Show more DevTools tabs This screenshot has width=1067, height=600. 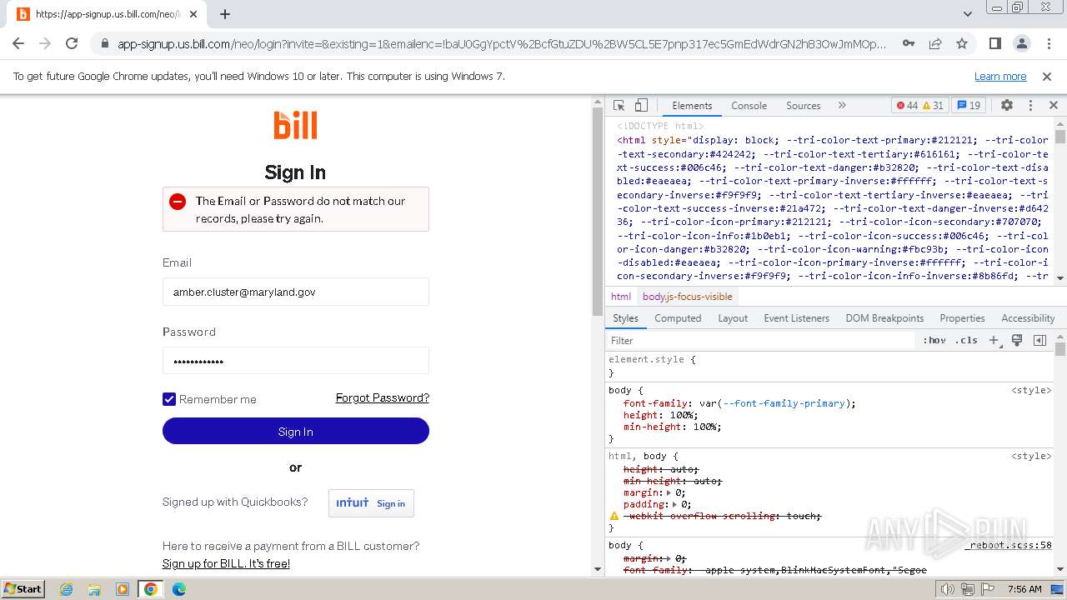click(842, 106)
